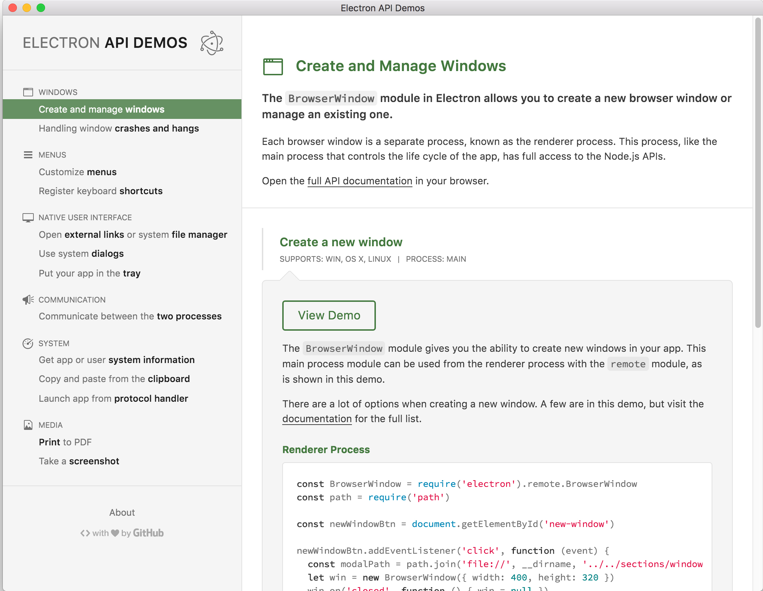Click the About button in sidebar

coord(122,513)
